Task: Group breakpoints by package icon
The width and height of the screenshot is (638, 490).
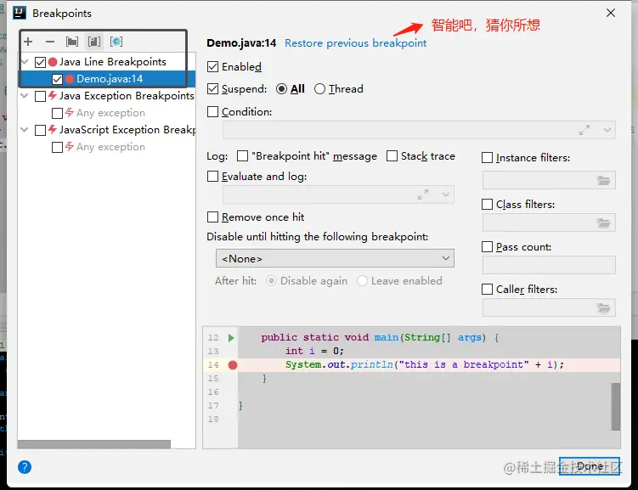Action: pyautogui.click(x=72, y=42)
